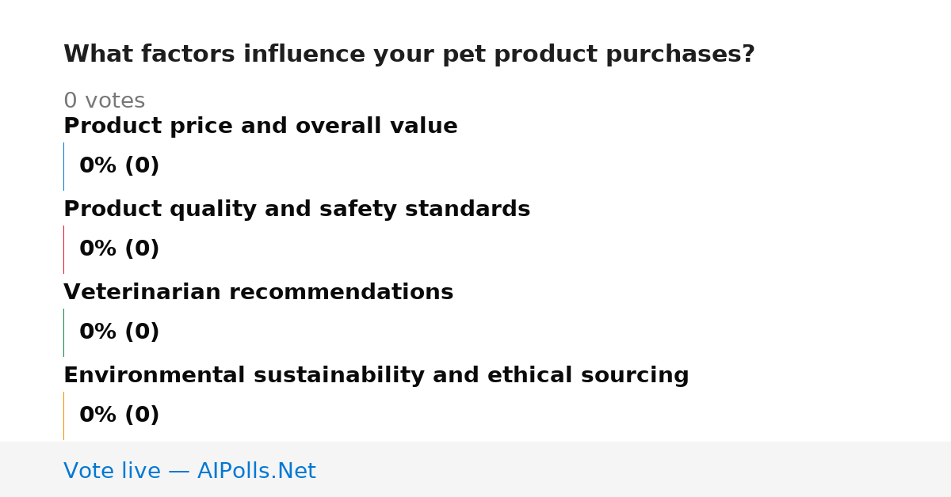The image size is (951, 497).
Task: Open the 'Vote live — AIPolls.Net' link
Action: 189,472
